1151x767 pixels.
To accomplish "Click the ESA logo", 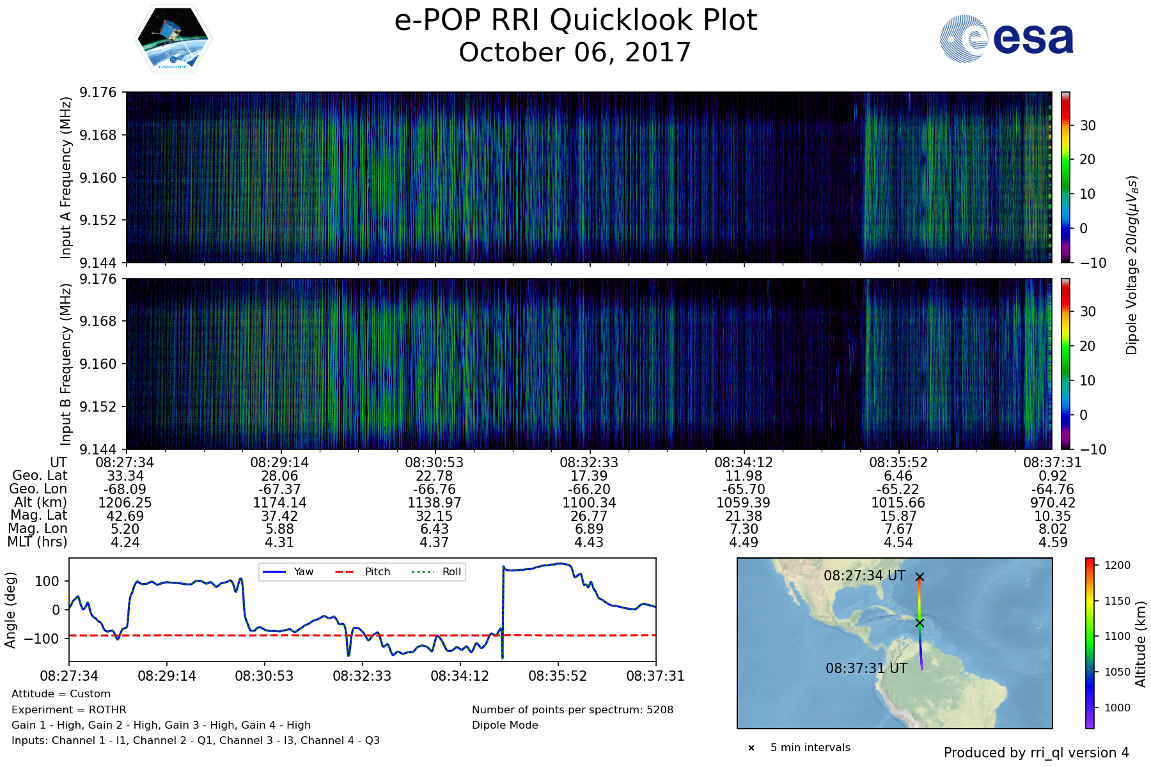I will tap(1006, 38).
